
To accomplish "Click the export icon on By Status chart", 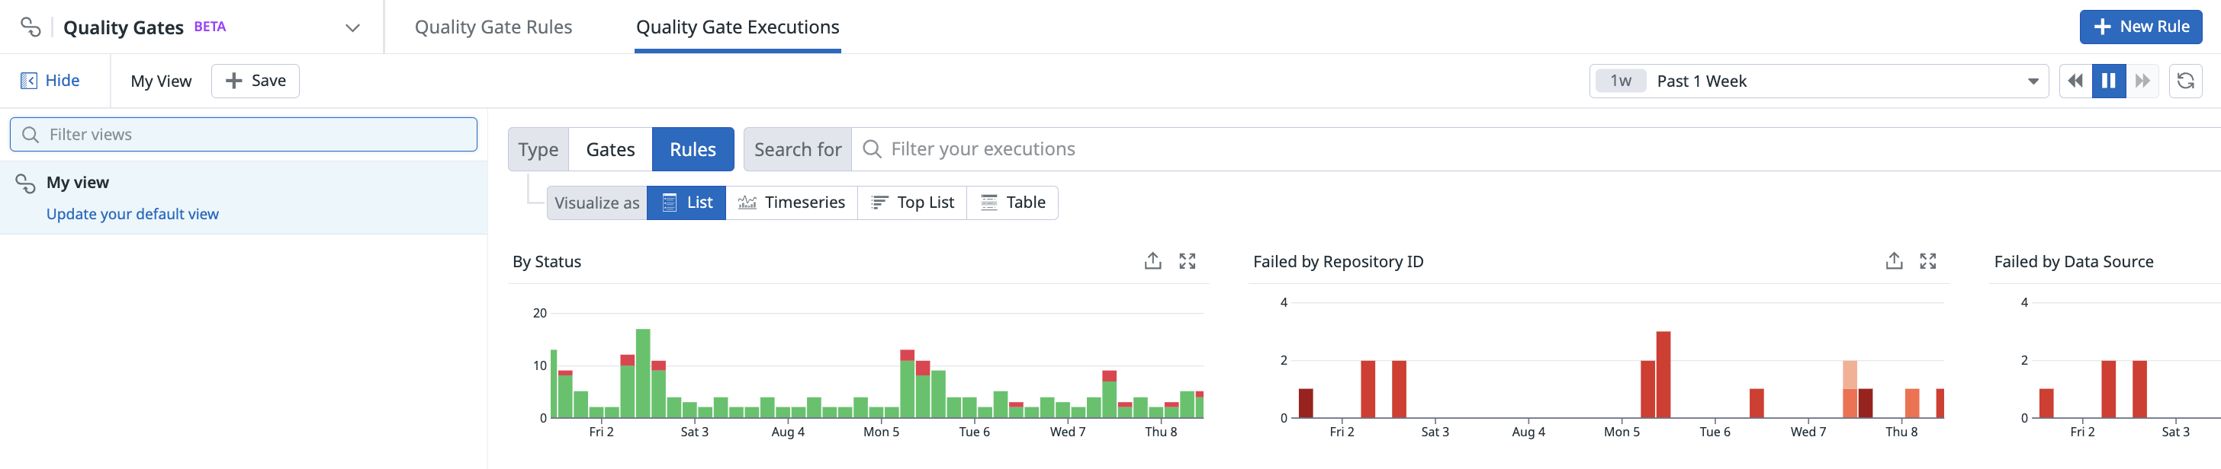I will (x=1152, y=260).
